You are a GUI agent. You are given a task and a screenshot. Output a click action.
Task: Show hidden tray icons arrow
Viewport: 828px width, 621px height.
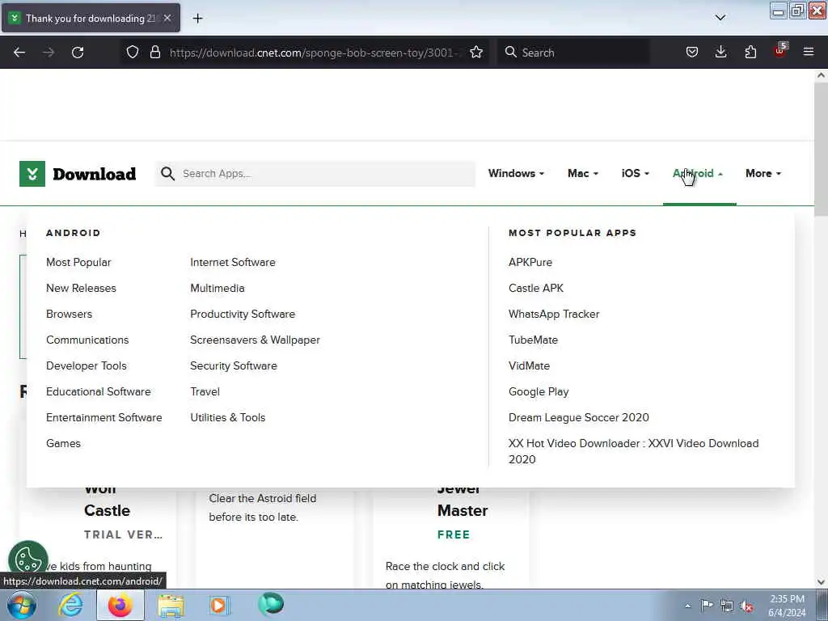687,606
